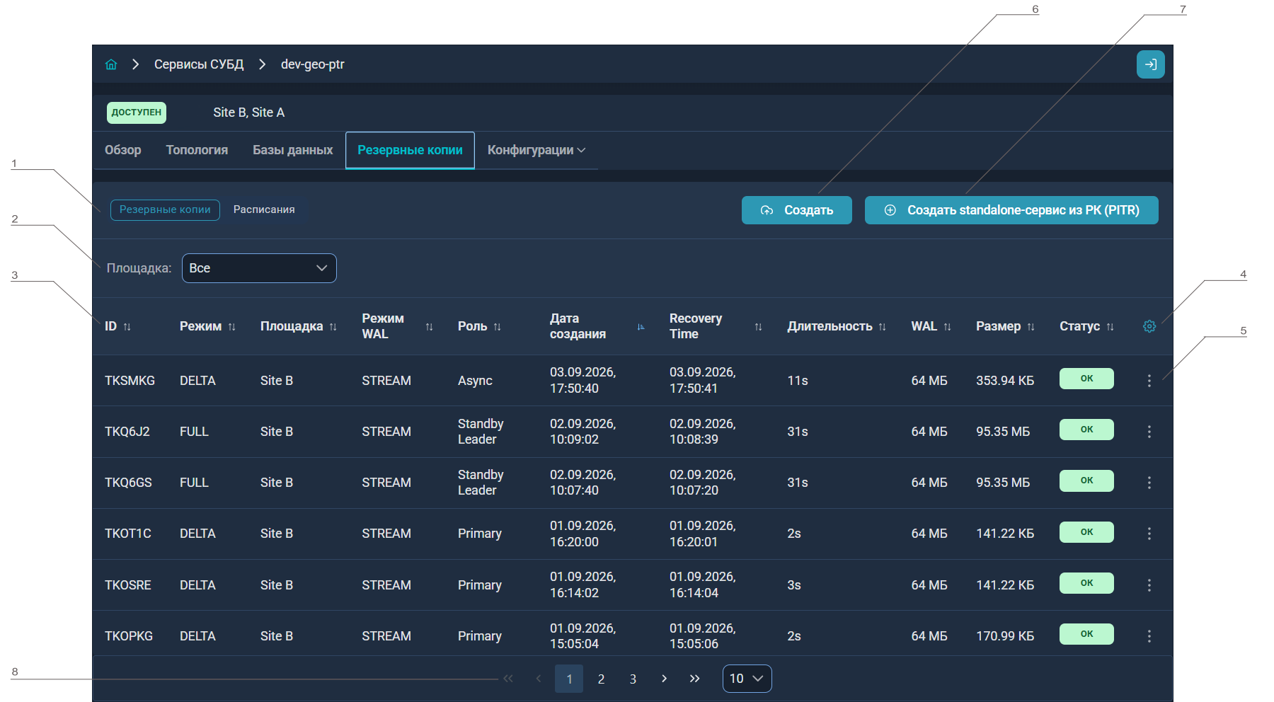The height and width of the screenshot is (702, 1274).
Task: Sort by Recovery Time column
Action: pyautogui.click(x=758, y=327)
